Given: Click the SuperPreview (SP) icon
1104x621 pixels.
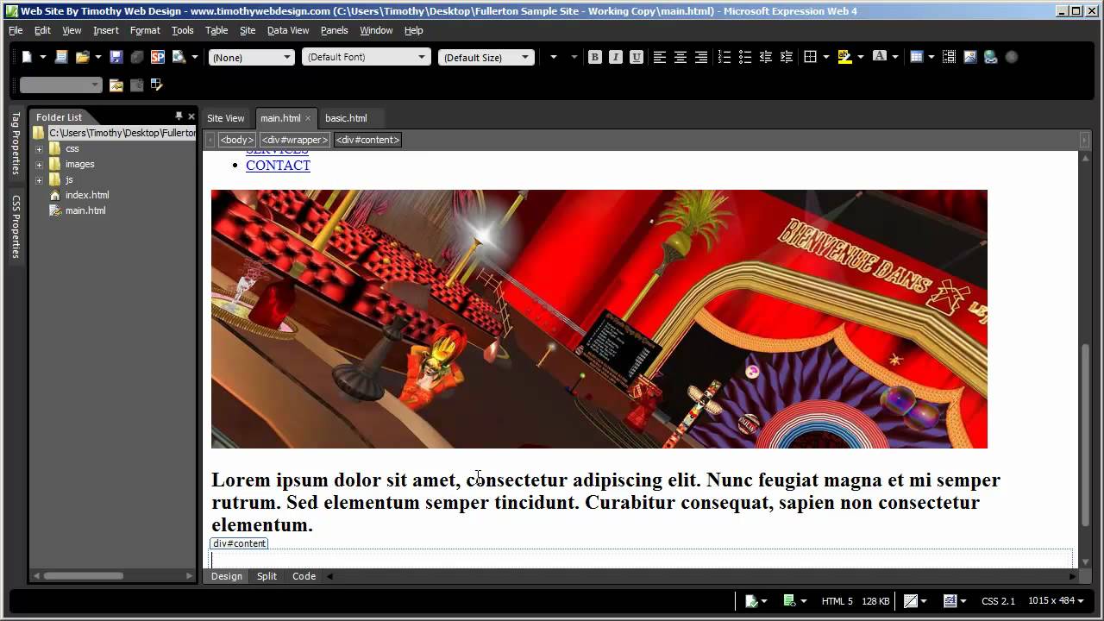Looking at the screenshot, I should click(157, 57).
